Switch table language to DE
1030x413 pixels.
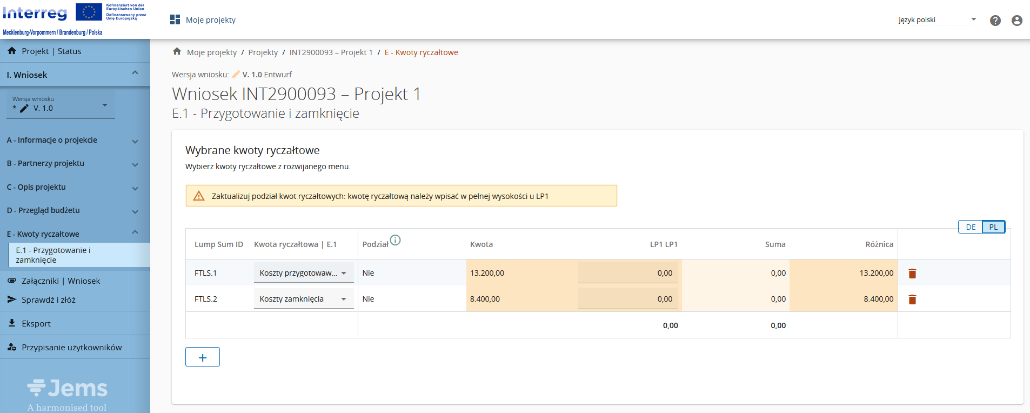point(971,227)
